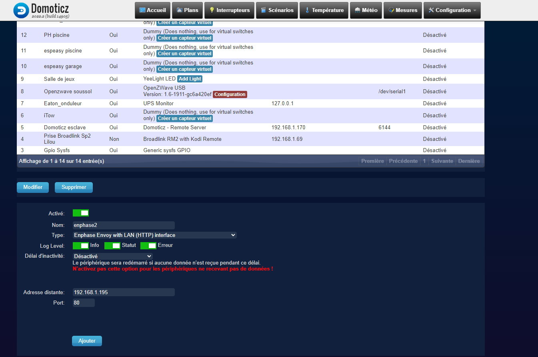The width and height of the screenshot is (538, 357).
Task: Create virtual sensor for iTow
Action: click(x=184, y=118)
